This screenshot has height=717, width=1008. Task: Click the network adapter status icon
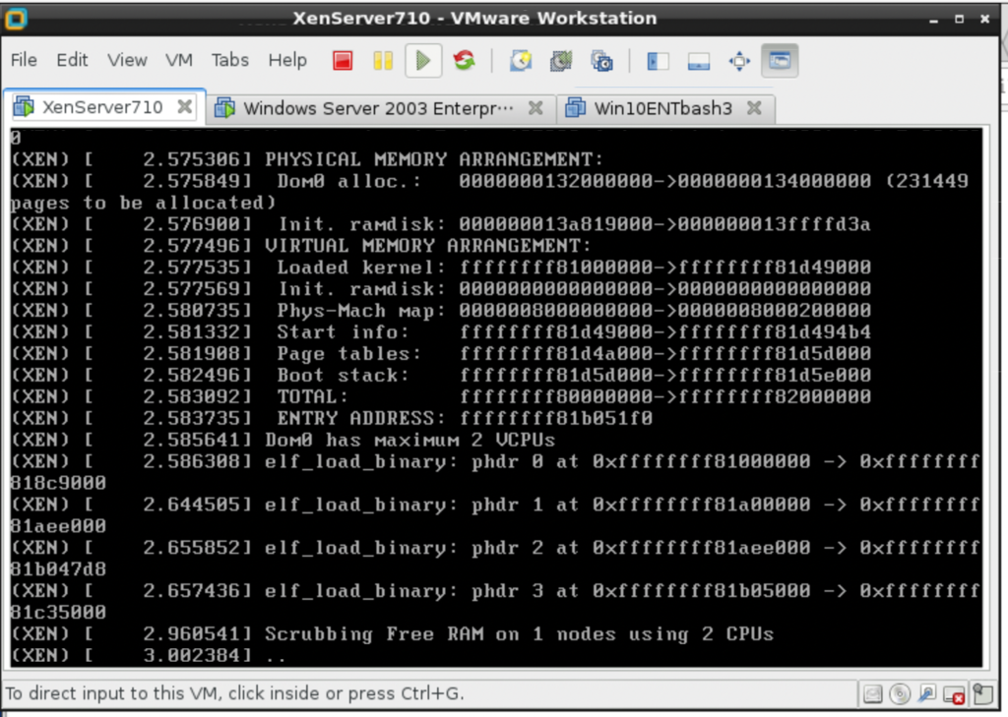[x=927, y=693]
